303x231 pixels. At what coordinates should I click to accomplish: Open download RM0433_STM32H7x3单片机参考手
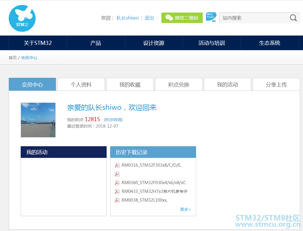click(x=155, y=191)
